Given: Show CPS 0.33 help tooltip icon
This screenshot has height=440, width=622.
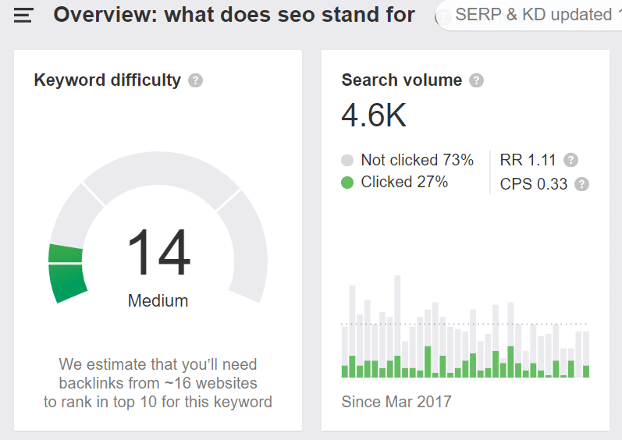Looking at the screenshot, I should tap(581, 184).
